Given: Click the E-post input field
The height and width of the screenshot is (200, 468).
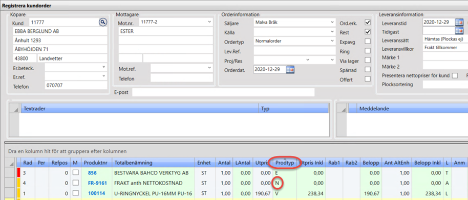Looking at the screenshot, I should [x=223, y=92].
